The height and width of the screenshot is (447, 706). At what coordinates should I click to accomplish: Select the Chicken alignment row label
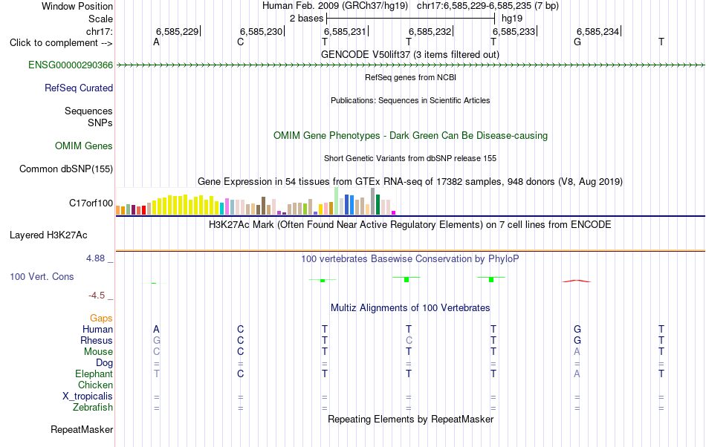pyautogui.click(x=95, y=385)
